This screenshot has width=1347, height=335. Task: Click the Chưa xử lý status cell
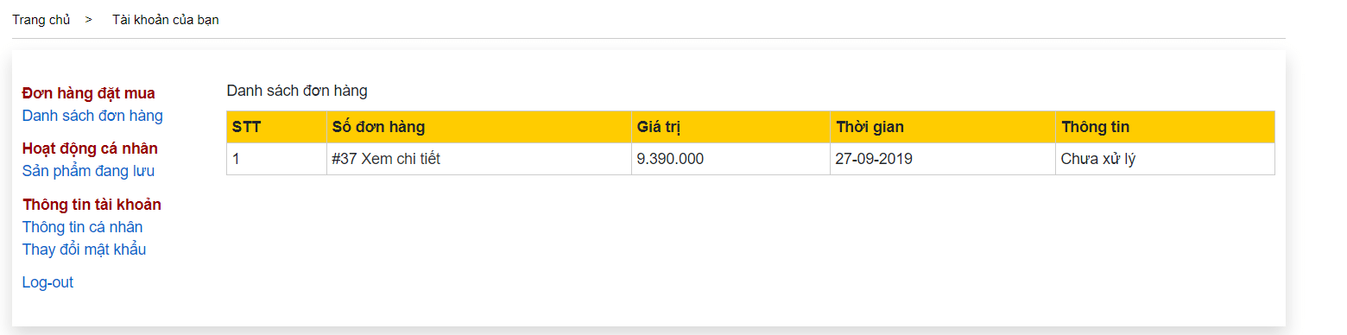[x=1165, y=159]
